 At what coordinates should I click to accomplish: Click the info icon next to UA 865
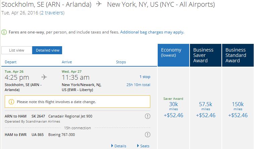click(147, 135)
